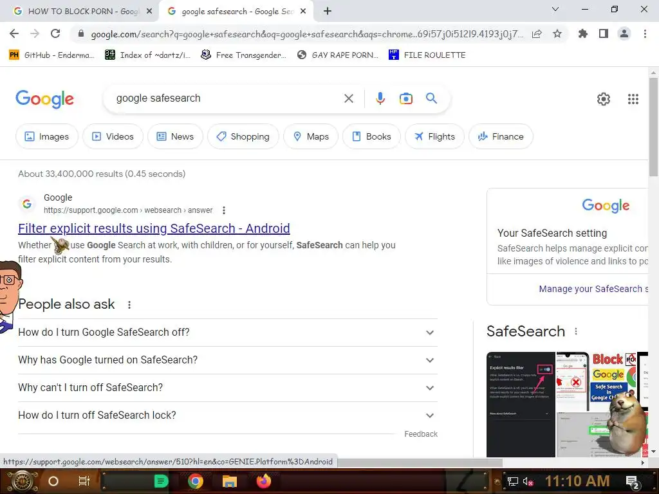Send Feedback on People also ask
659x494 pixels.
[x=421, y=434]
